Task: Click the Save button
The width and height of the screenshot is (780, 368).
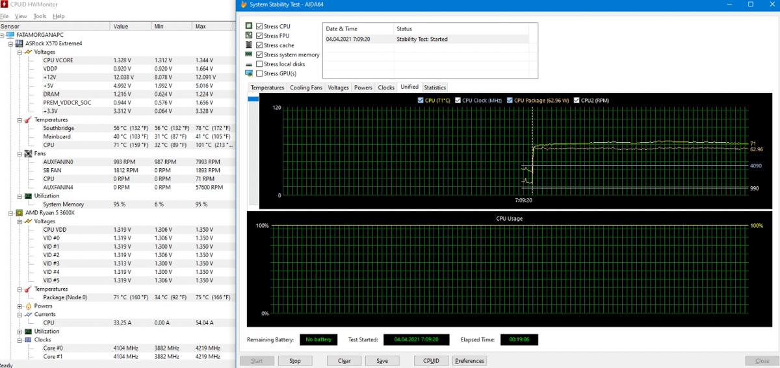Action: coord(382,361)
